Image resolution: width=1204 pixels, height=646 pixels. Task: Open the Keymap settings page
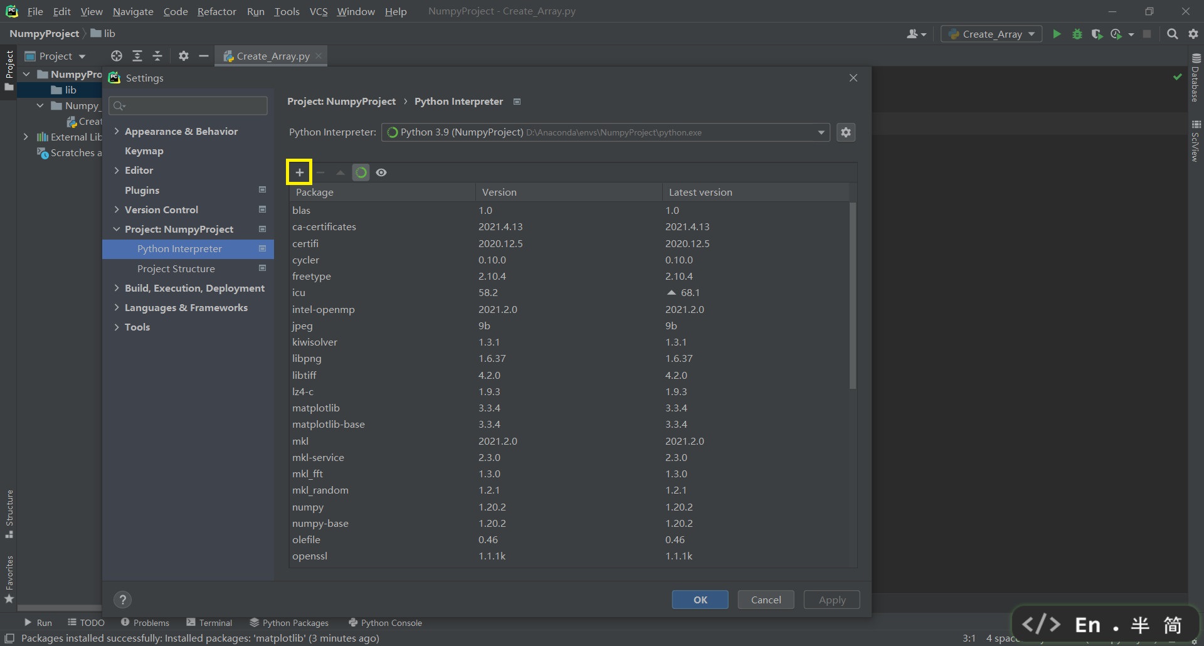point(144,151)
